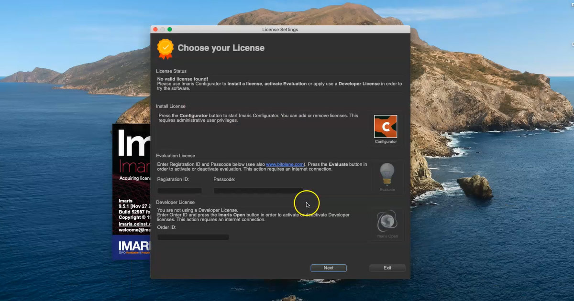574x301 pixels.
Task: Click the Registration ID input field
Action: [x=179, y=190]
